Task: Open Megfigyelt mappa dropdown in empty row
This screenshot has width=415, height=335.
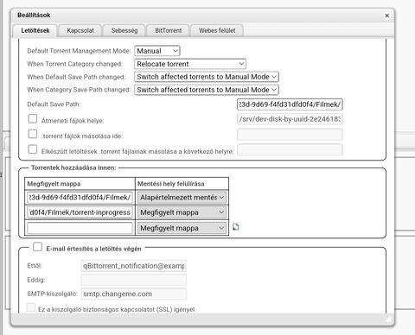Action: pyautogui.click(x=182, y=228)
